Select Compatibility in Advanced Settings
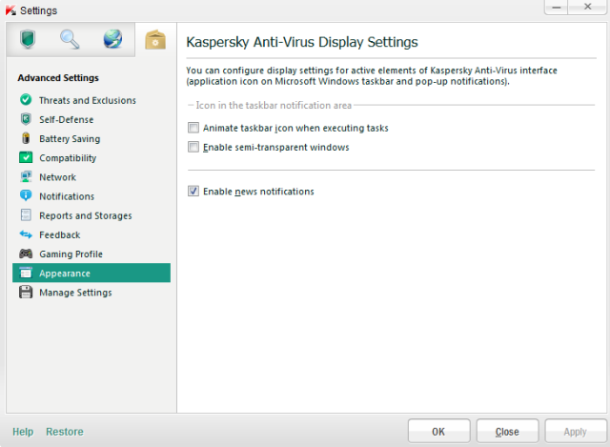The height and width of the screenshot is (447, 610). (x=68, y=158)
